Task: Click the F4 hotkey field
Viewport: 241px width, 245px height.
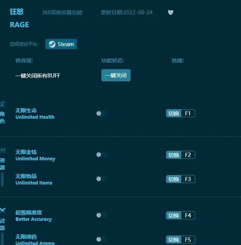Action: pyautogui.click(x=188, y=215)
